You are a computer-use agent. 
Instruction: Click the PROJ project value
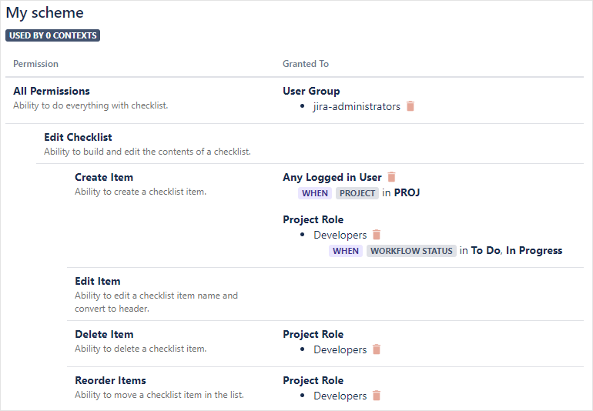(407, 192)
